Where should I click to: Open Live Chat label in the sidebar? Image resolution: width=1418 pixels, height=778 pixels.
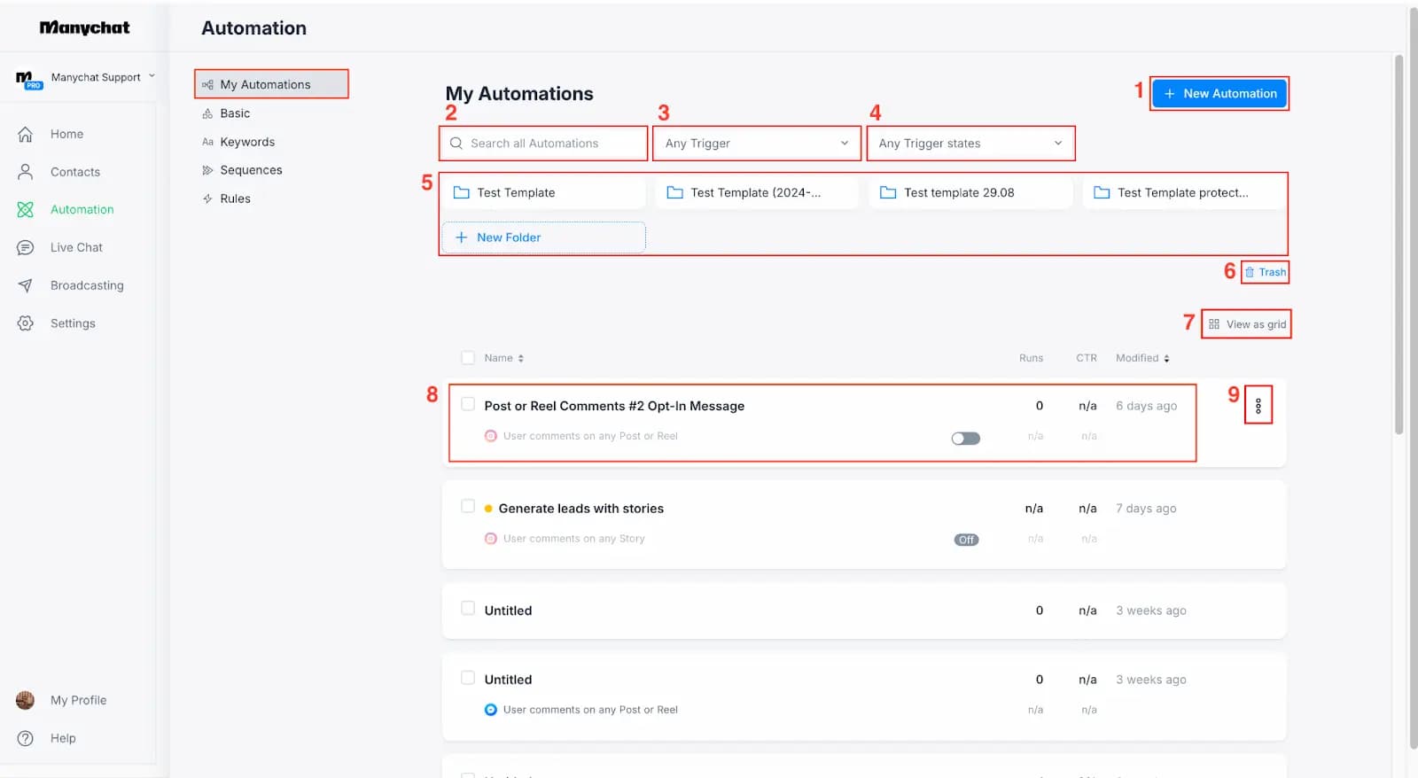point(76,247)
